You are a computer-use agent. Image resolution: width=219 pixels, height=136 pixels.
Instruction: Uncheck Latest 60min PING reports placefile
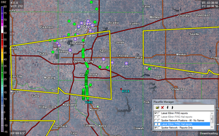click(156, 113)
